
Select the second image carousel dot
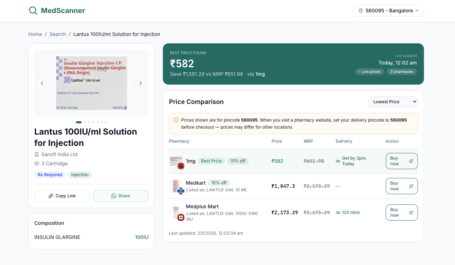pos(85,122)
